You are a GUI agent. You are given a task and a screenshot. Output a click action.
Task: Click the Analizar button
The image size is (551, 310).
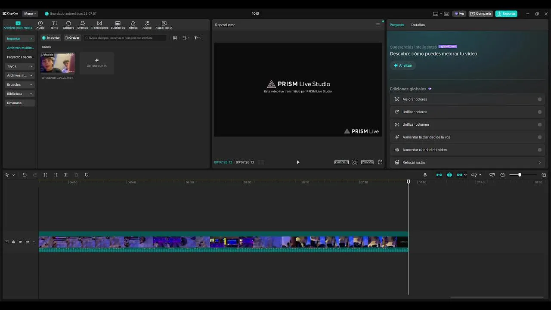pyautogui.click(x=403, y=65)
